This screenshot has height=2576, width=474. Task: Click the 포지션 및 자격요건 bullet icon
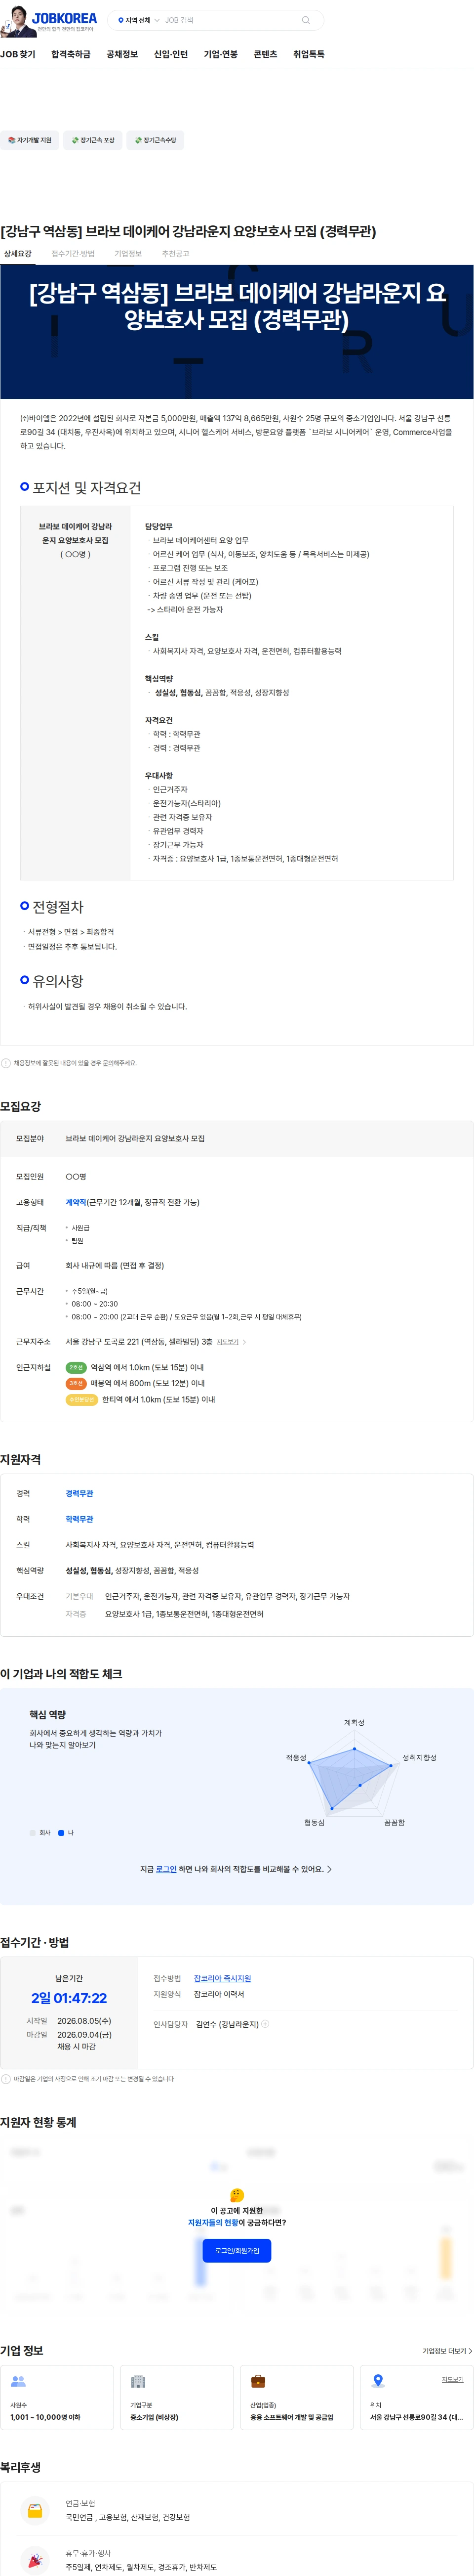[x=25, y=486]
